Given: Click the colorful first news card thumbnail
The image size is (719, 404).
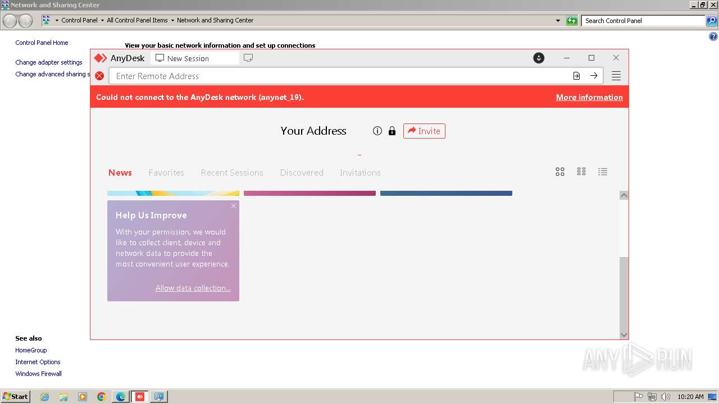Looking at the screenshot, I should coord(173,193).
